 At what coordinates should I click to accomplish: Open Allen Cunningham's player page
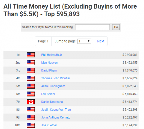53,86
